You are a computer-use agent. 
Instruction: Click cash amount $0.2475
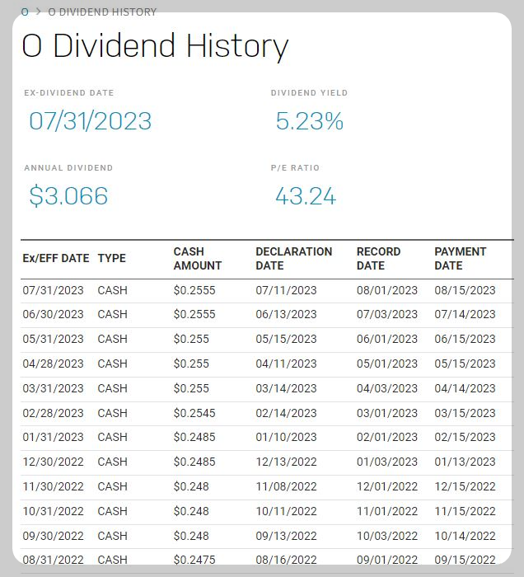coord(194,560)
